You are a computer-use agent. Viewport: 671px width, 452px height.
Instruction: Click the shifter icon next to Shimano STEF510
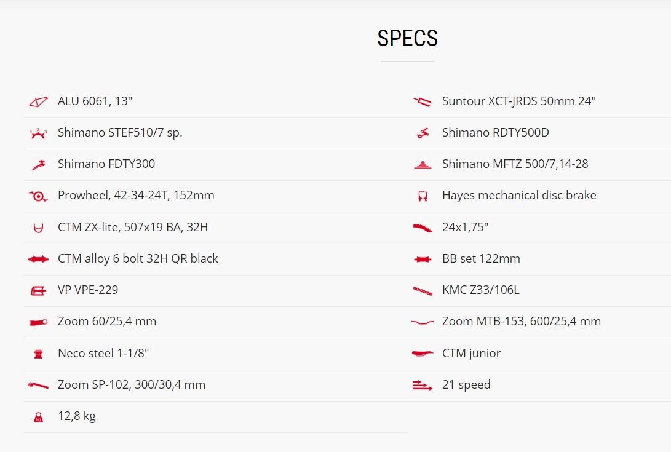point(38,133)
